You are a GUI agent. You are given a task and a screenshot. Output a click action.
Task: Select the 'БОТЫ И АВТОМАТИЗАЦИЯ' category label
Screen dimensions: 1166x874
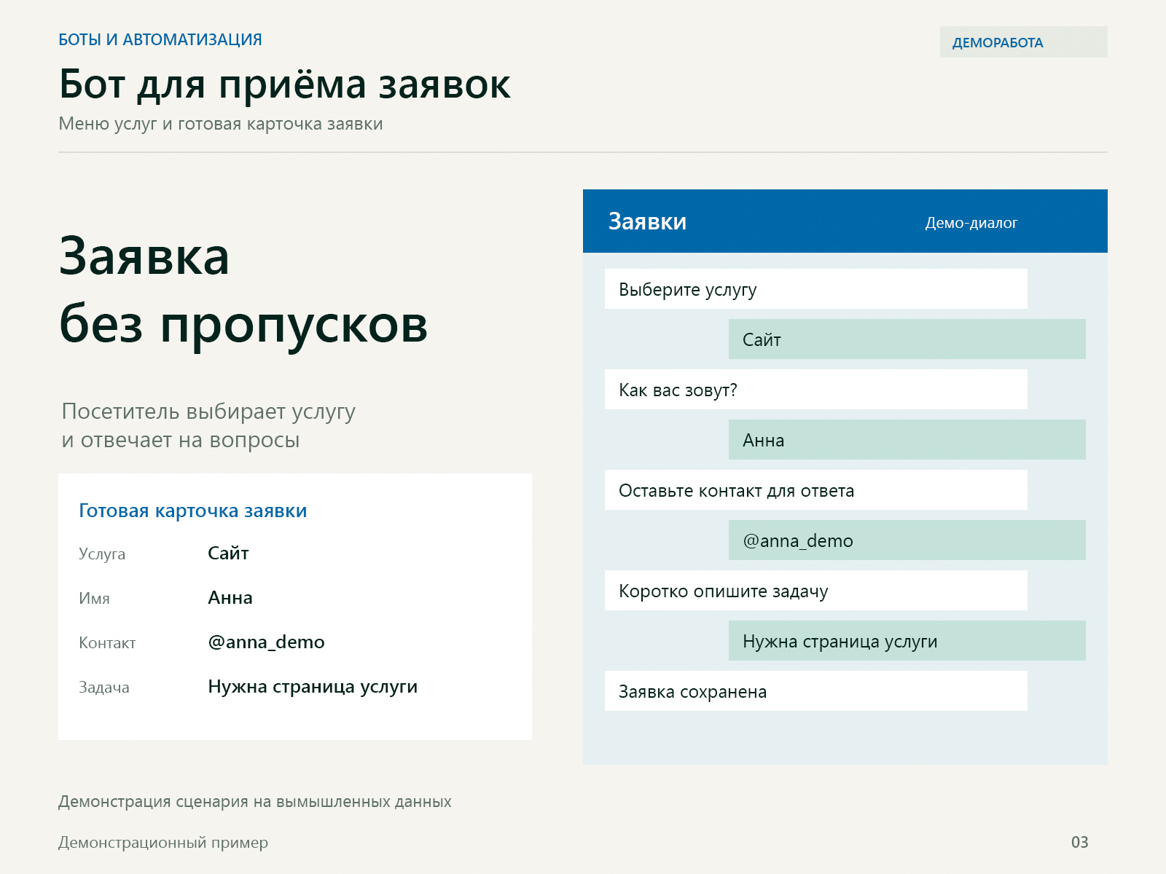(x=160, y=40)
